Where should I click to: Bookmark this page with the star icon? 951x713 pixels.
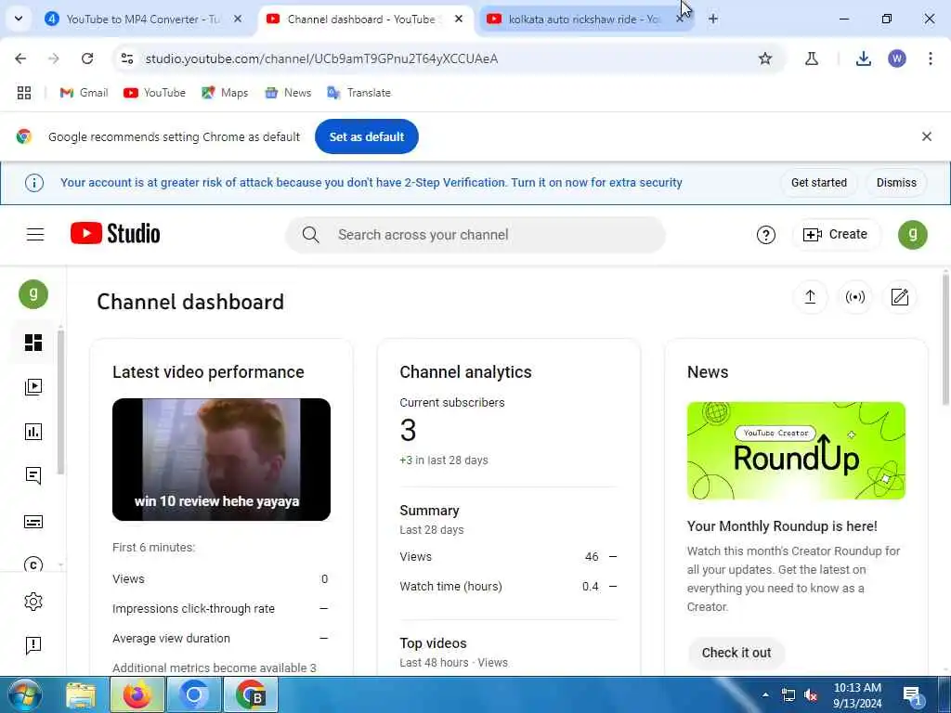(x=765, y=58)
